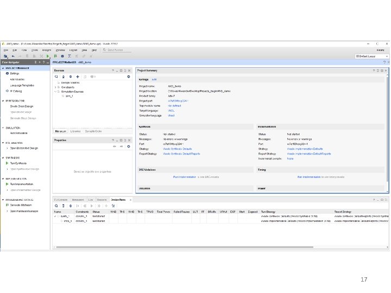
Task: Switch to Tcl Console tab
Action: click(x=61, y=200)
